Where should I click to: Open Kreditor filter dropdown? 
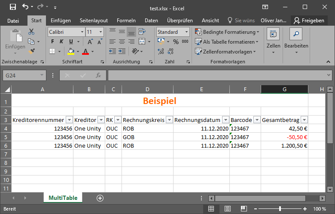pos(101,120)
